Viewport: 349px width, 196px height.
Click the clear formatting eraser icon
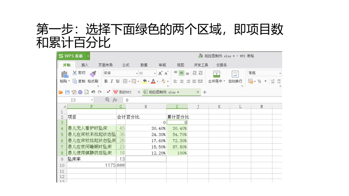163,81
